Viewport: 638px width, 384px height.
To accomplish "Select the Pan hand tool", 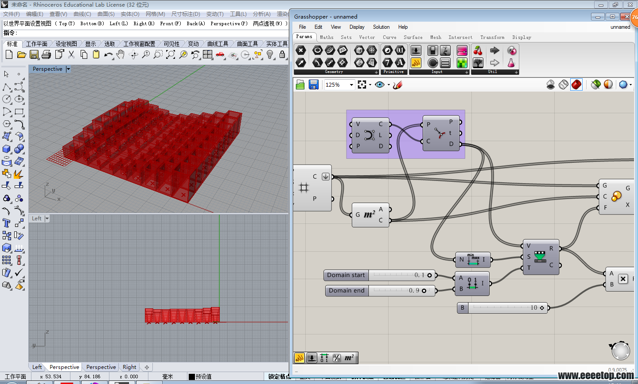I will point(121,54).
